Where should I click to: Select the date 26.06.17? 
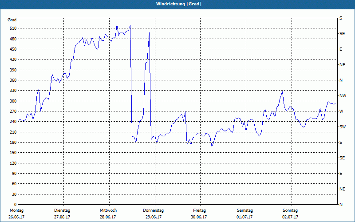pos(16,217)
